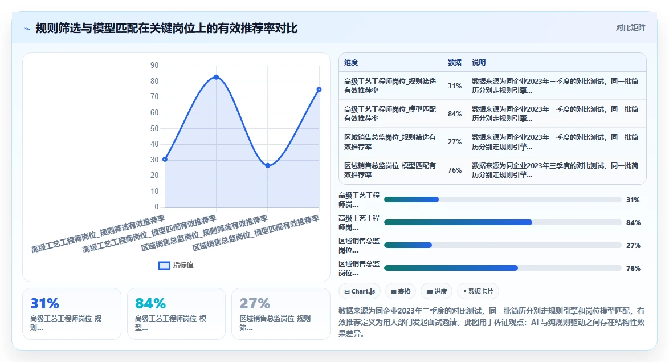Click the 27% label beside its progress bar

(x=633, y=246)
